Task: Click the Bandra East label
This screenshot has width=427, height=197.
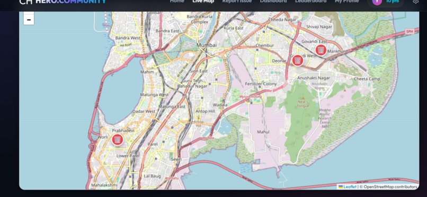Action: click(x=167, y=31)
